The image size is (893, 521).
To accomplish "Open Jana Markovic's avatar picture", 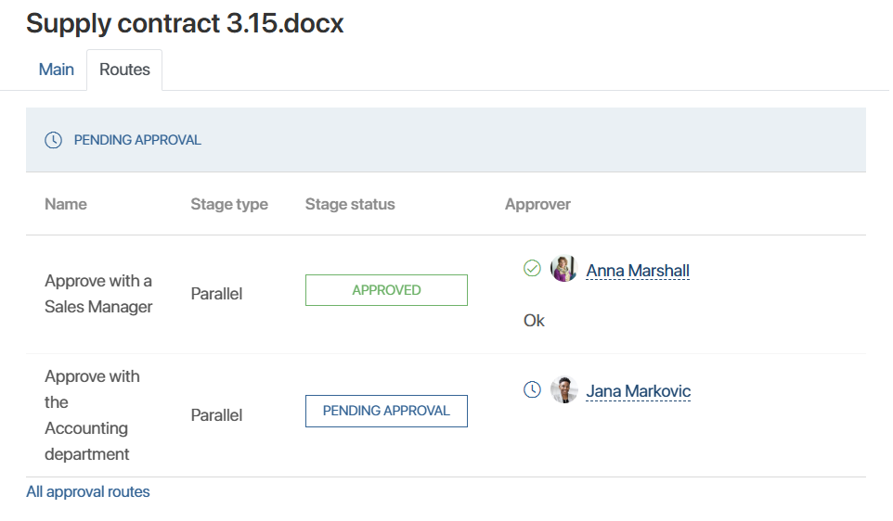I will (563, 390).
